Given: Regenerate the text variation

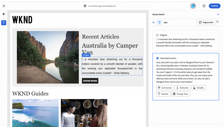Looking at the screenshot, I should click(206, 23).
